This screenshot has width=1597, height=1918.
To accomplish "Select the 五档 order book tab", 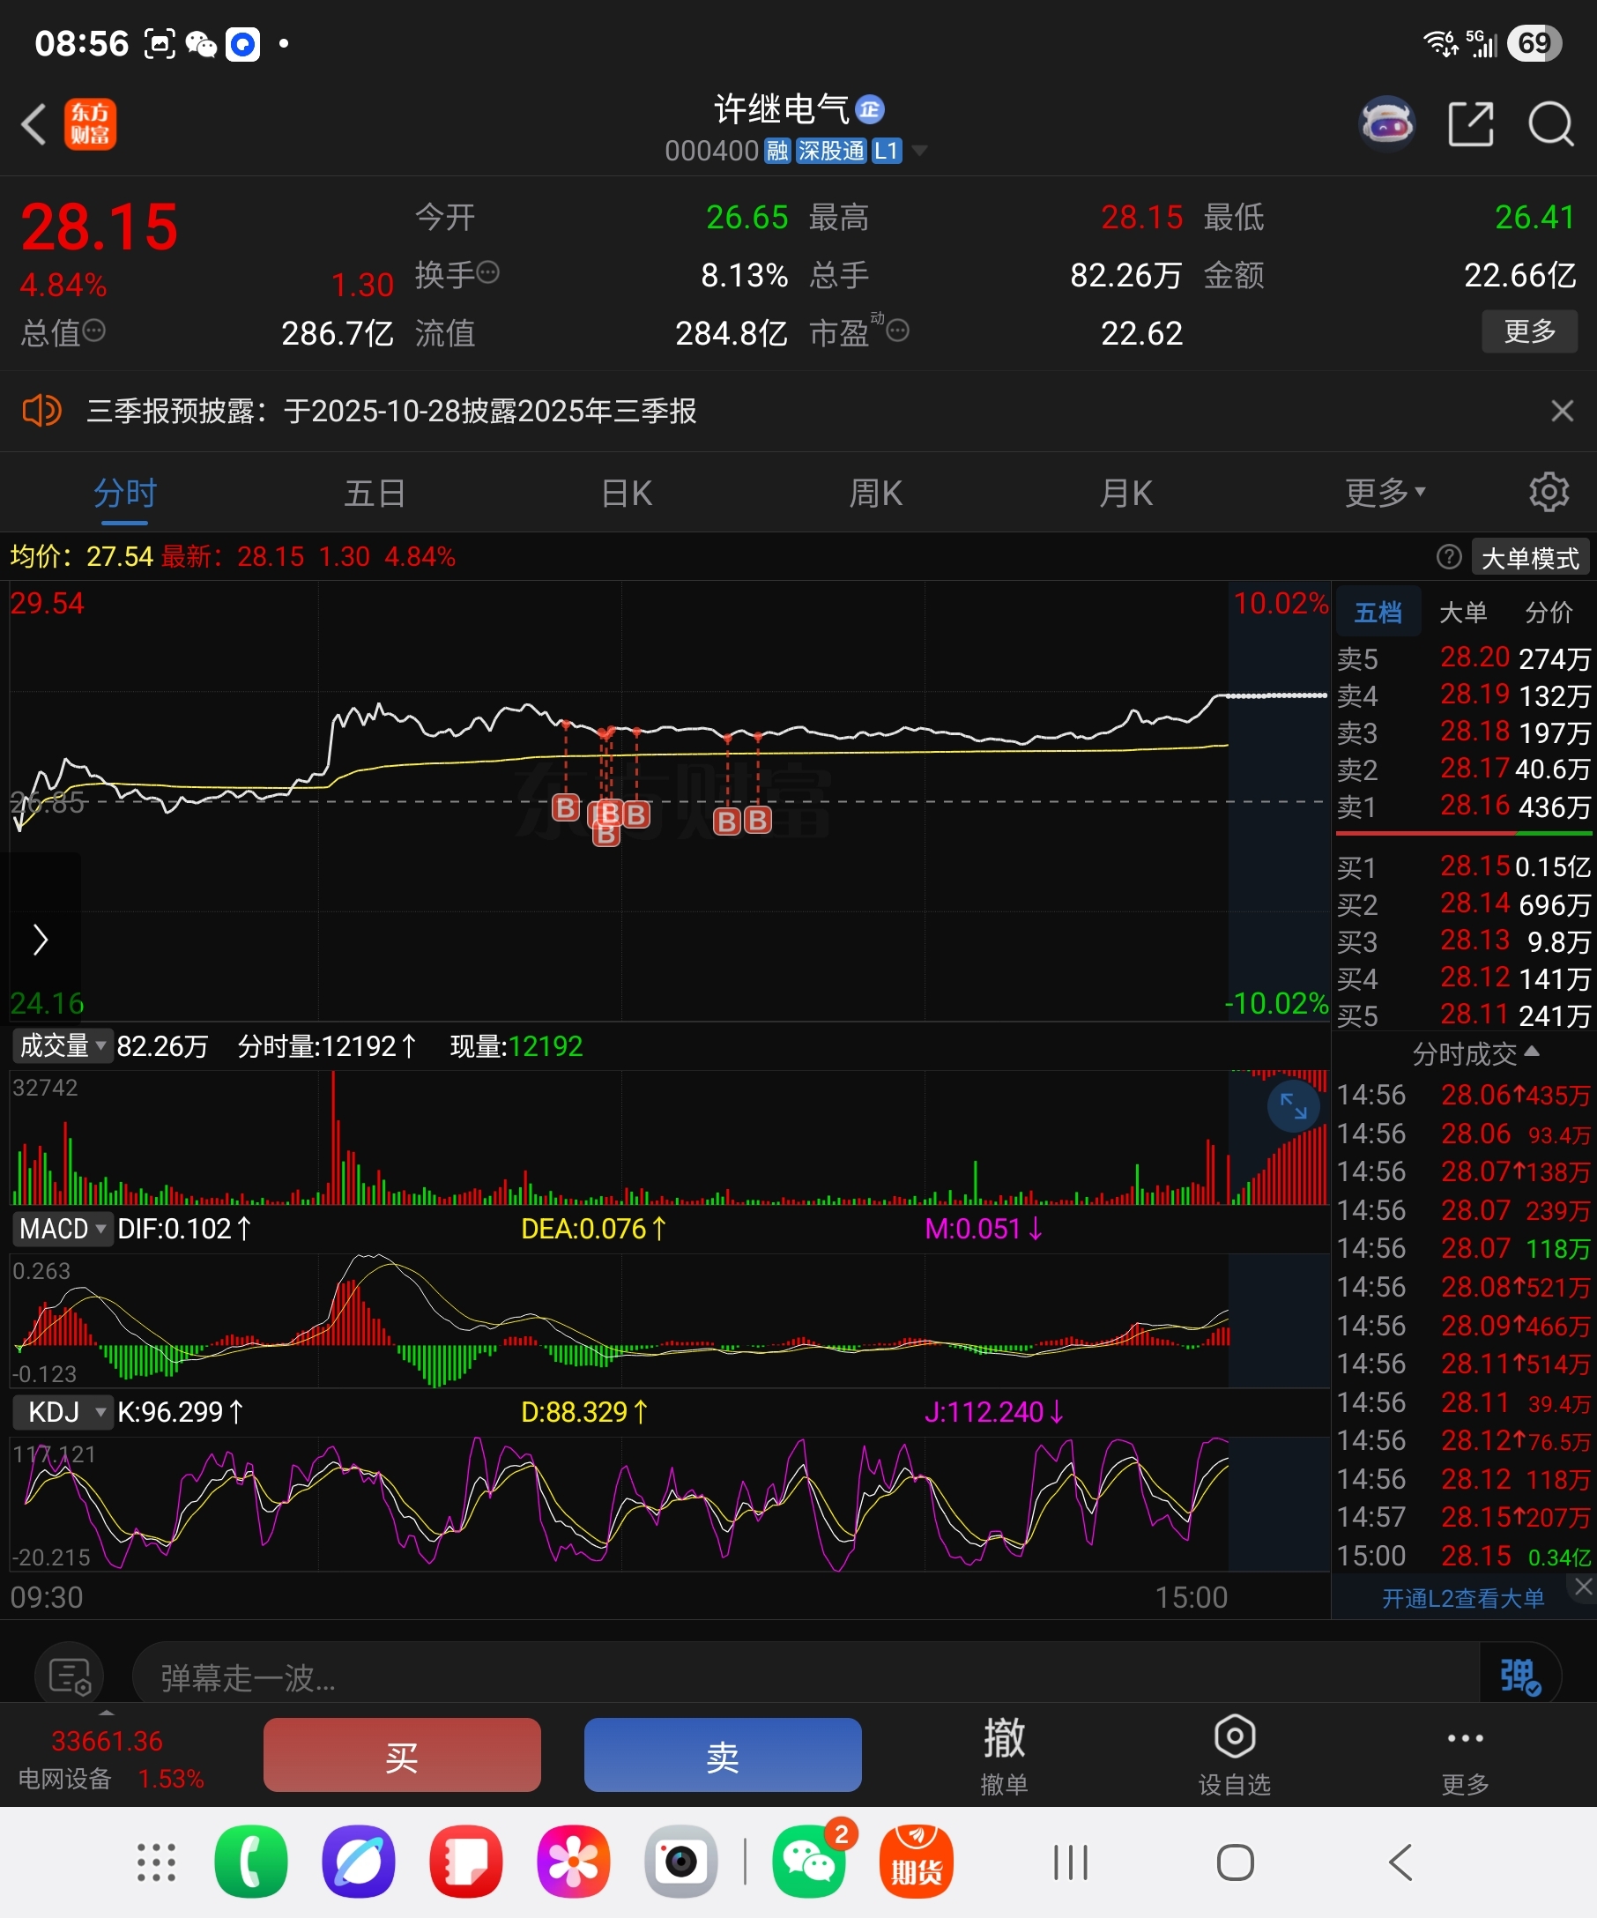I will 1378,612.
